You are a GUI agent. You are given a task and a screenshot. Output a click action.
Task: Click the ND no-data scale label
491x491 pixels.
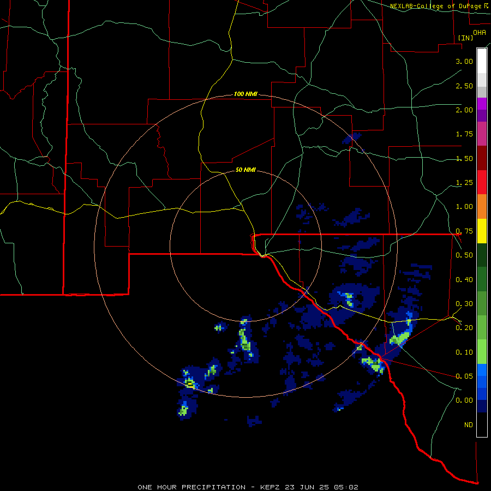(469, 425)
